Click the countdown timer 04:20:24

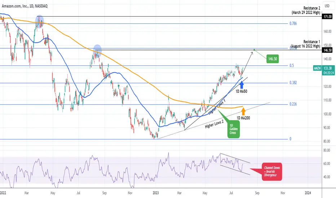pyautogui.click(x=329, y=73)
